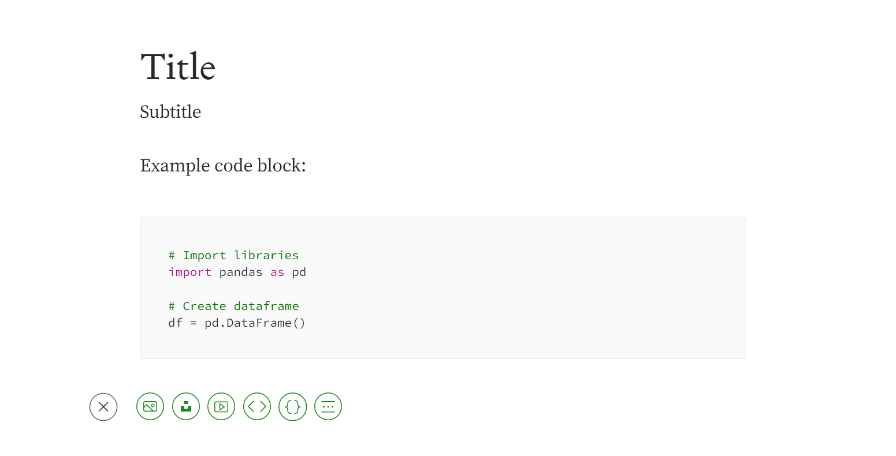
Task: Click the 'pd' alias on the import line
Action: [299, 272]
